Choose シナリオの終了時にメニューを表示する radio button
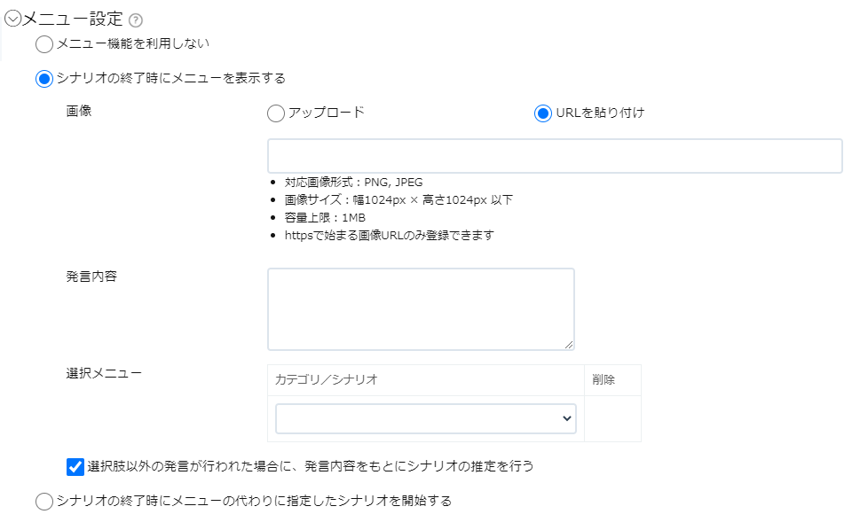The width and height of the screenshot is (860, 522). 43,78
